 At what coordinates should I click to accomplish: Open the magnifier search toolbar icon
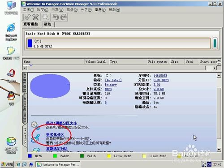(x=45, y=17)
